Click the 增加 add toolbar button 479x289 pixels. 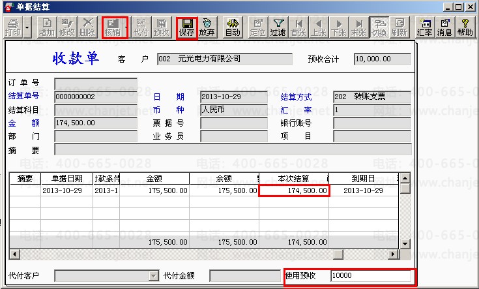(x=47, y=27)
